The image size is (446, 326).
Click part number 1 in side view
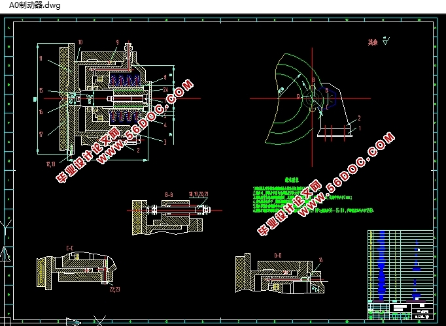coord(360,128)
